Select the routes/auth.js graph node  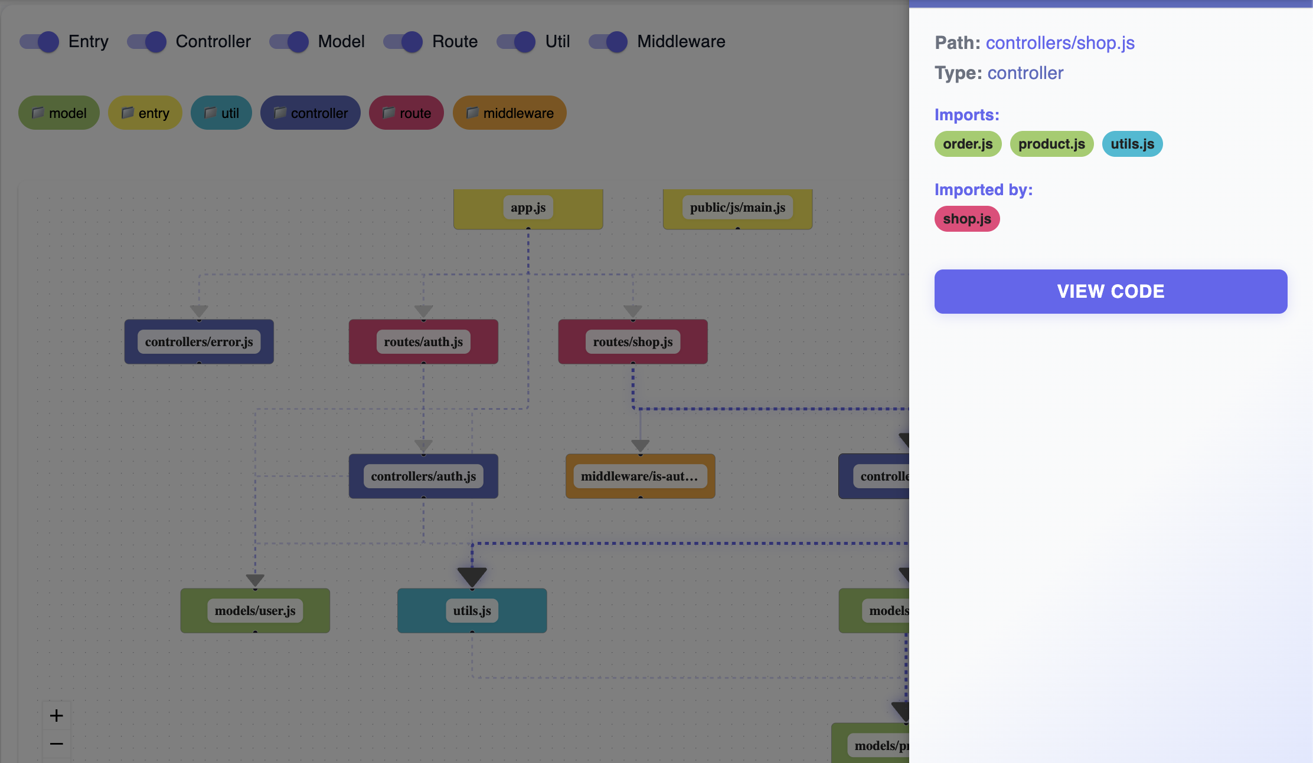pyautogui.click(x=423, y=341)
